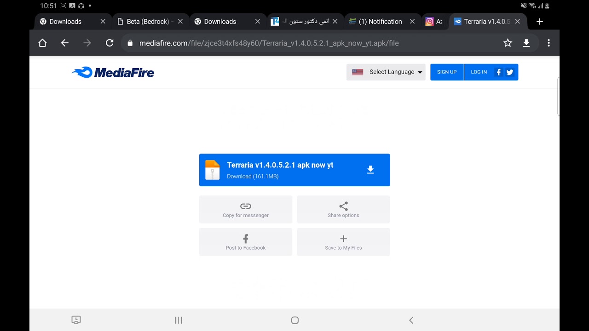Click the Share options icon

343,206
